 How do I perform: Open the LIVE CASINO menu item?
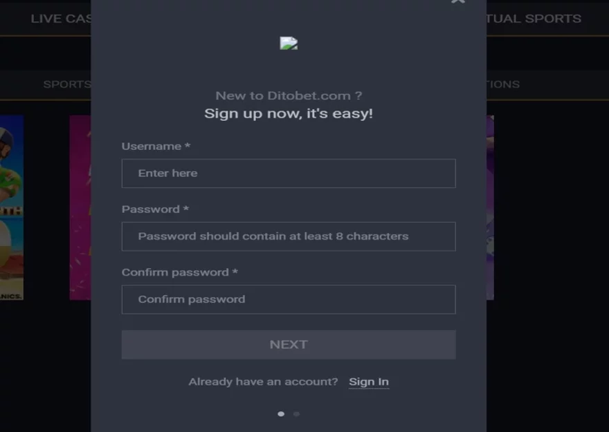61,19
